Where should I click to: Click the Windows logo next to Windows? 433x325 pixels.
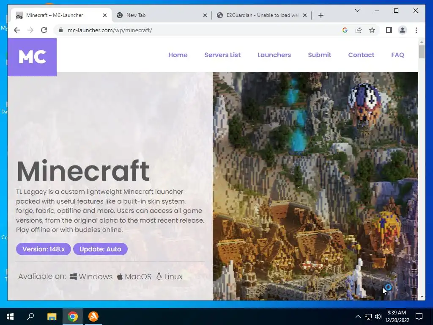(74, 276)
